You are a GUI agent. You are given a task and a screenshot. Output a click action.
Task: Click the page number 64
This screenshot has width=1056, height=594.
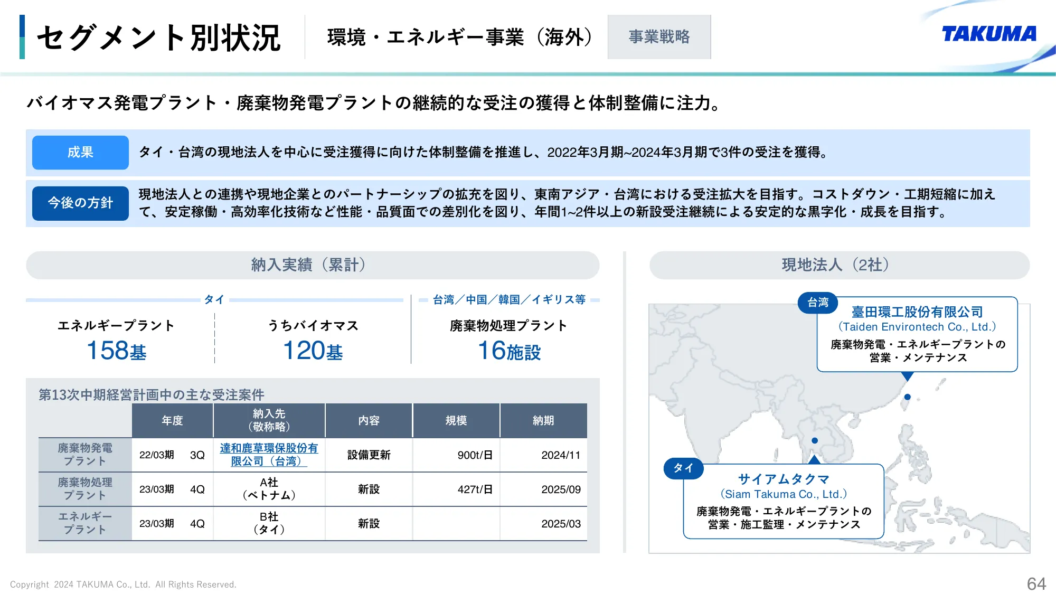coord(1036,583)
